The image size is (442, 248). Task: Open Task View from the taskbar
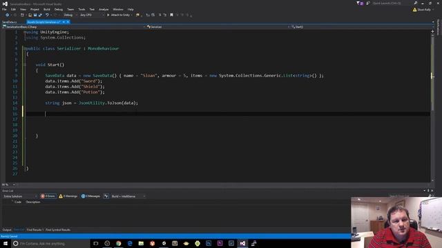(x=96, y=243)
